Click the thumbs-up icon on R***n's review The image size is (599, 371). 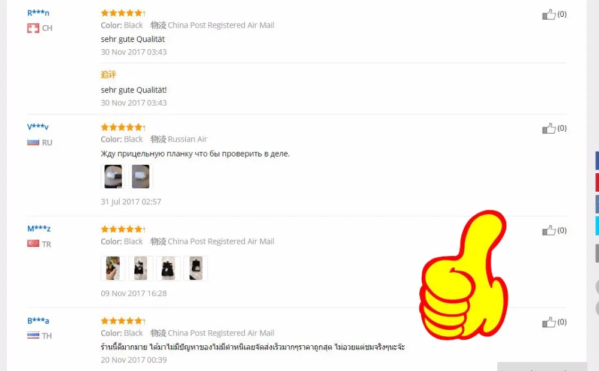549,14
